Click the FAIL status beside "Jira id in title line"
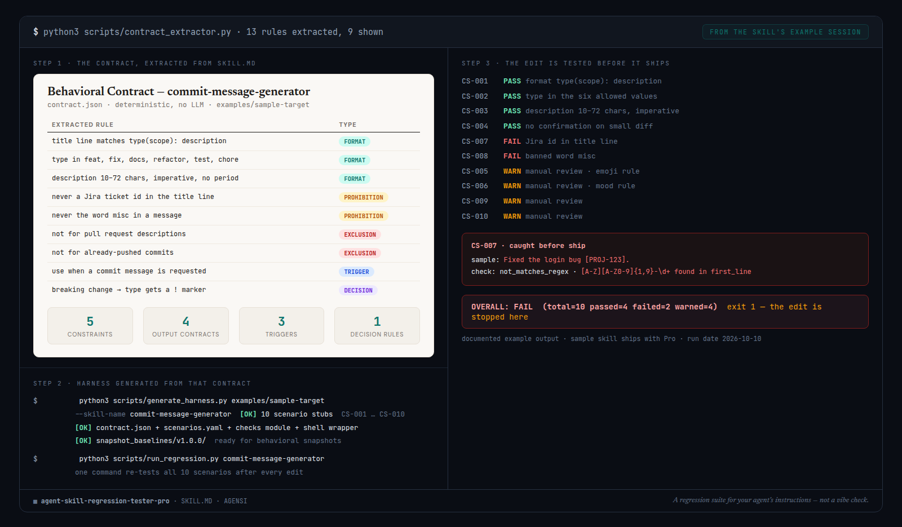Viewport: 902px width, 527px height. (512, 141)
